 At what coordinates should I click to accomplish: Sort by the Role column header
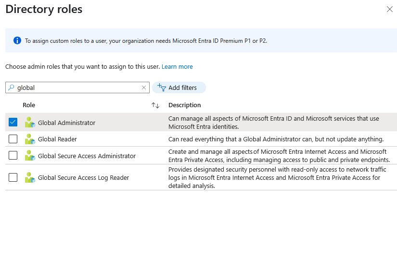tap(29, 105)
